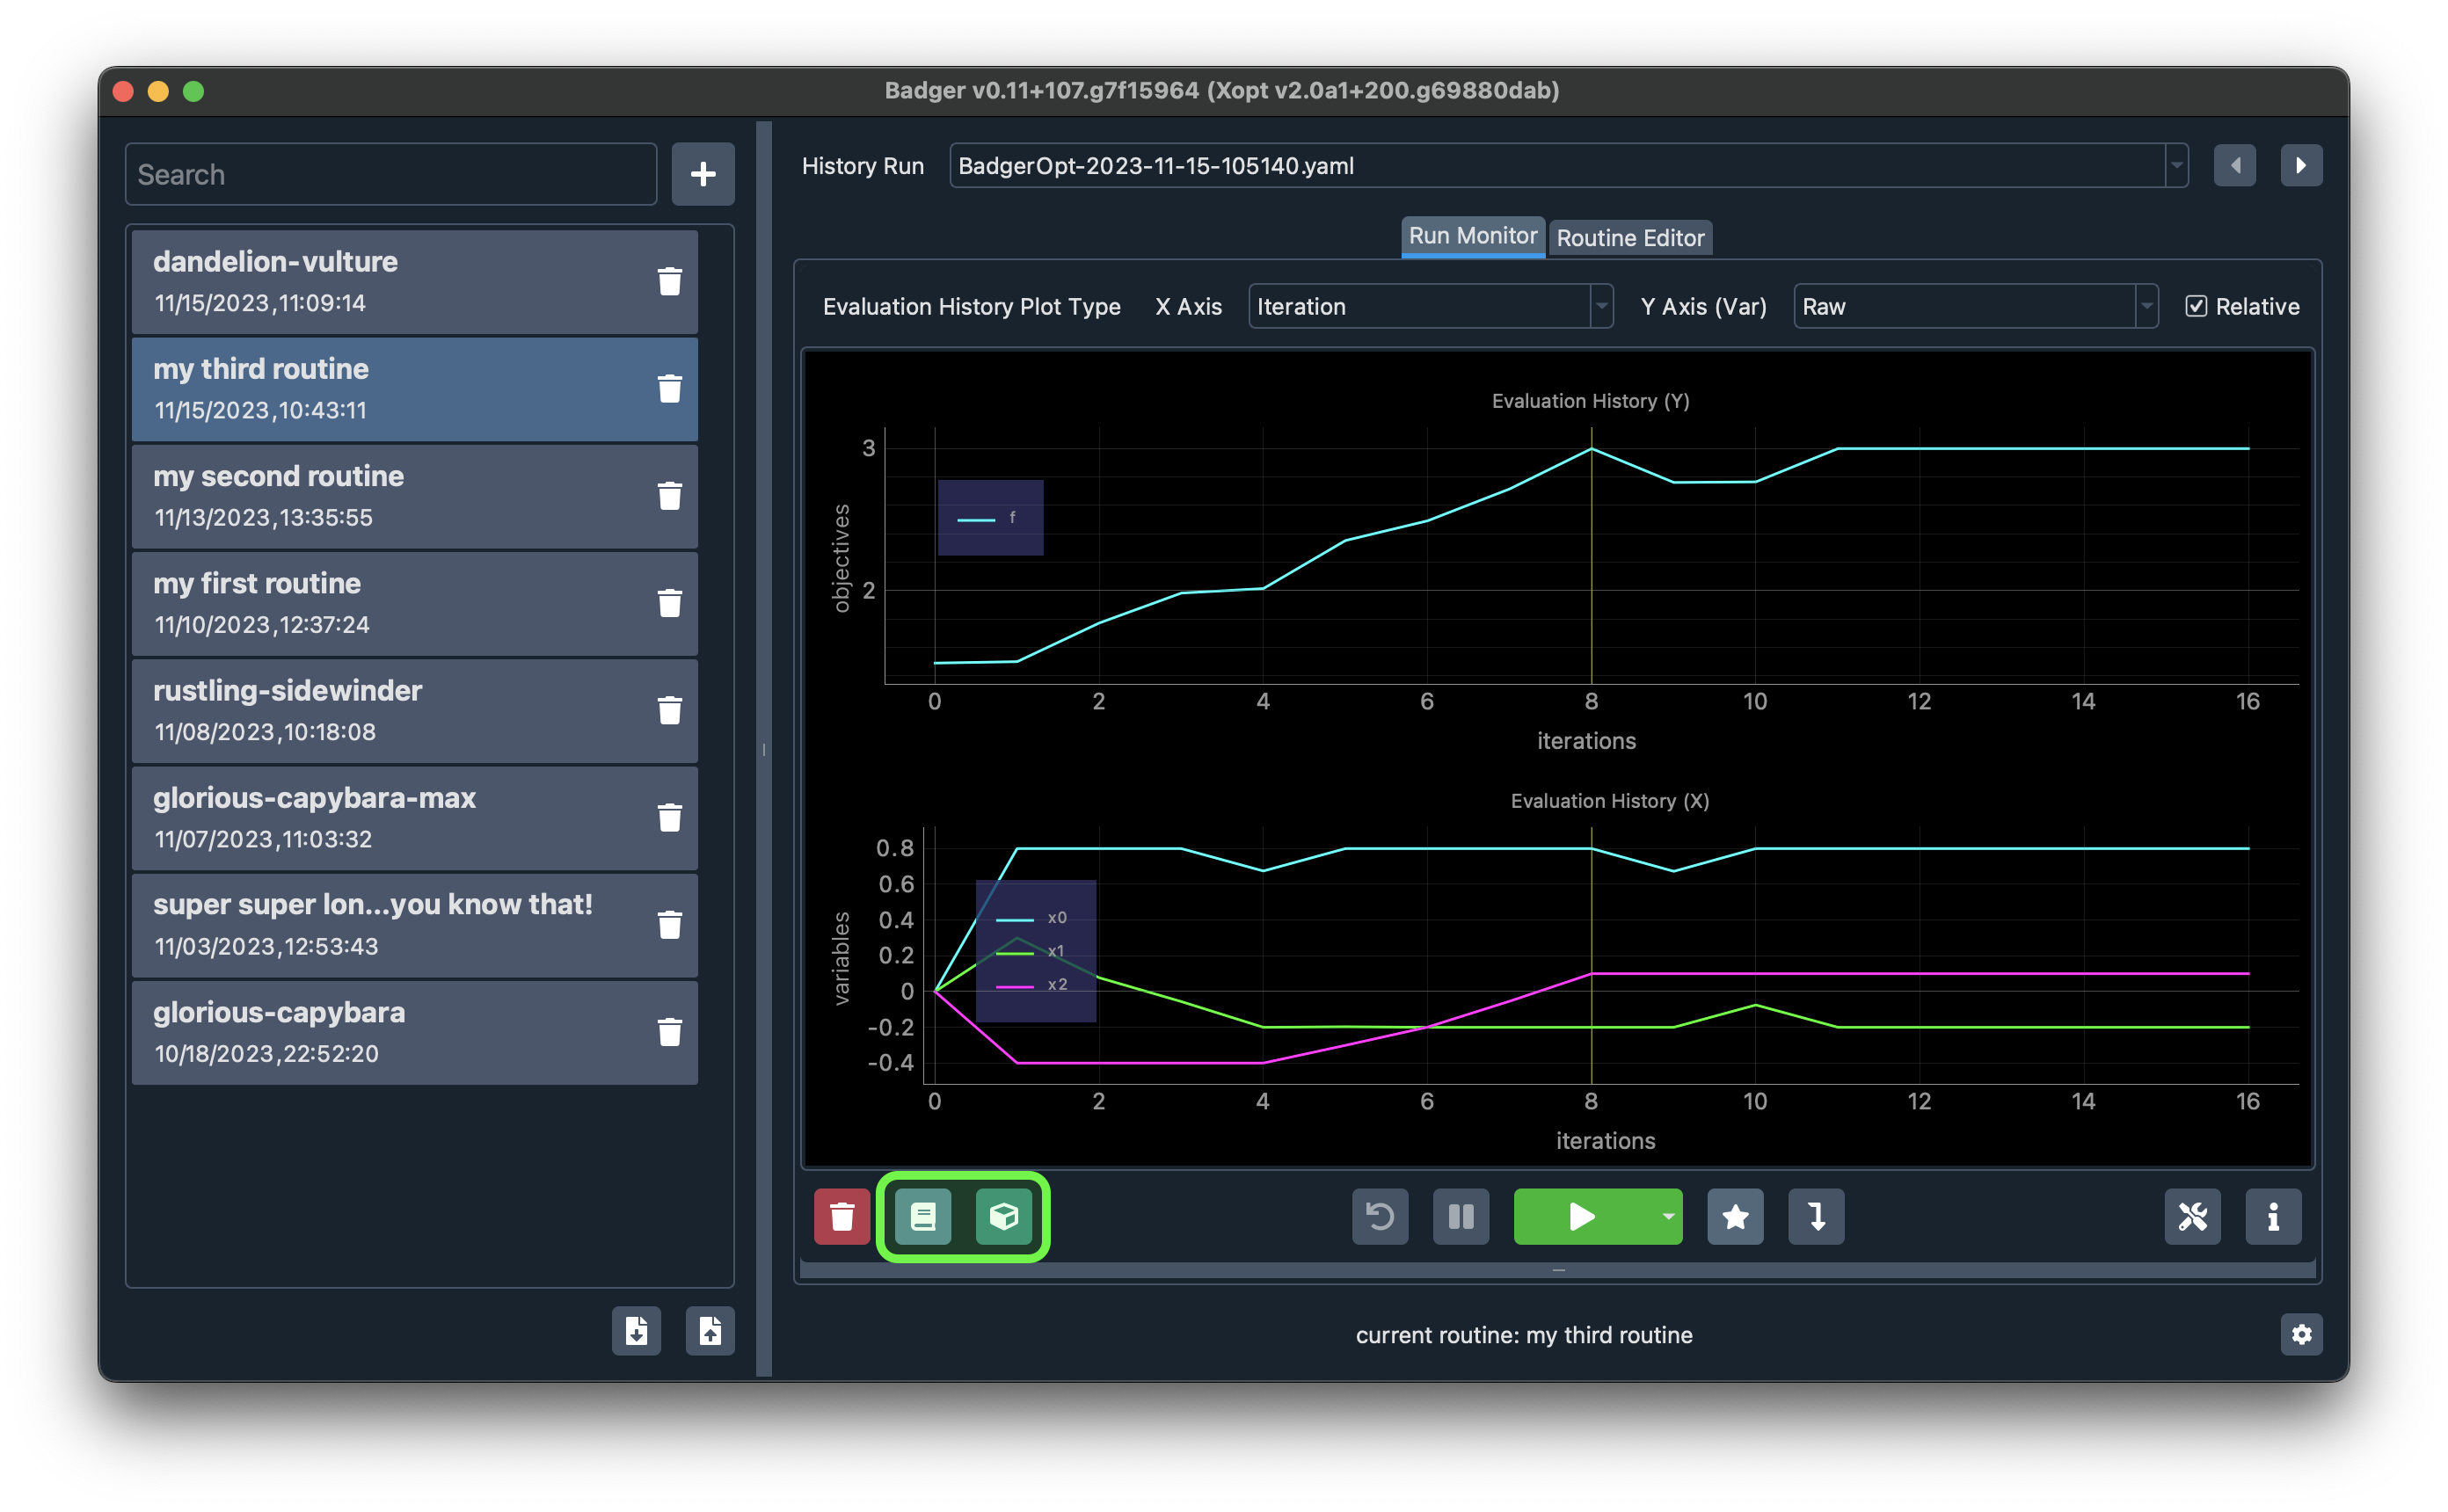Delete the glorious-capybara routine dated 10/18/2023
Screen dimensions: 2448x1512
[x=669, y=1032]
